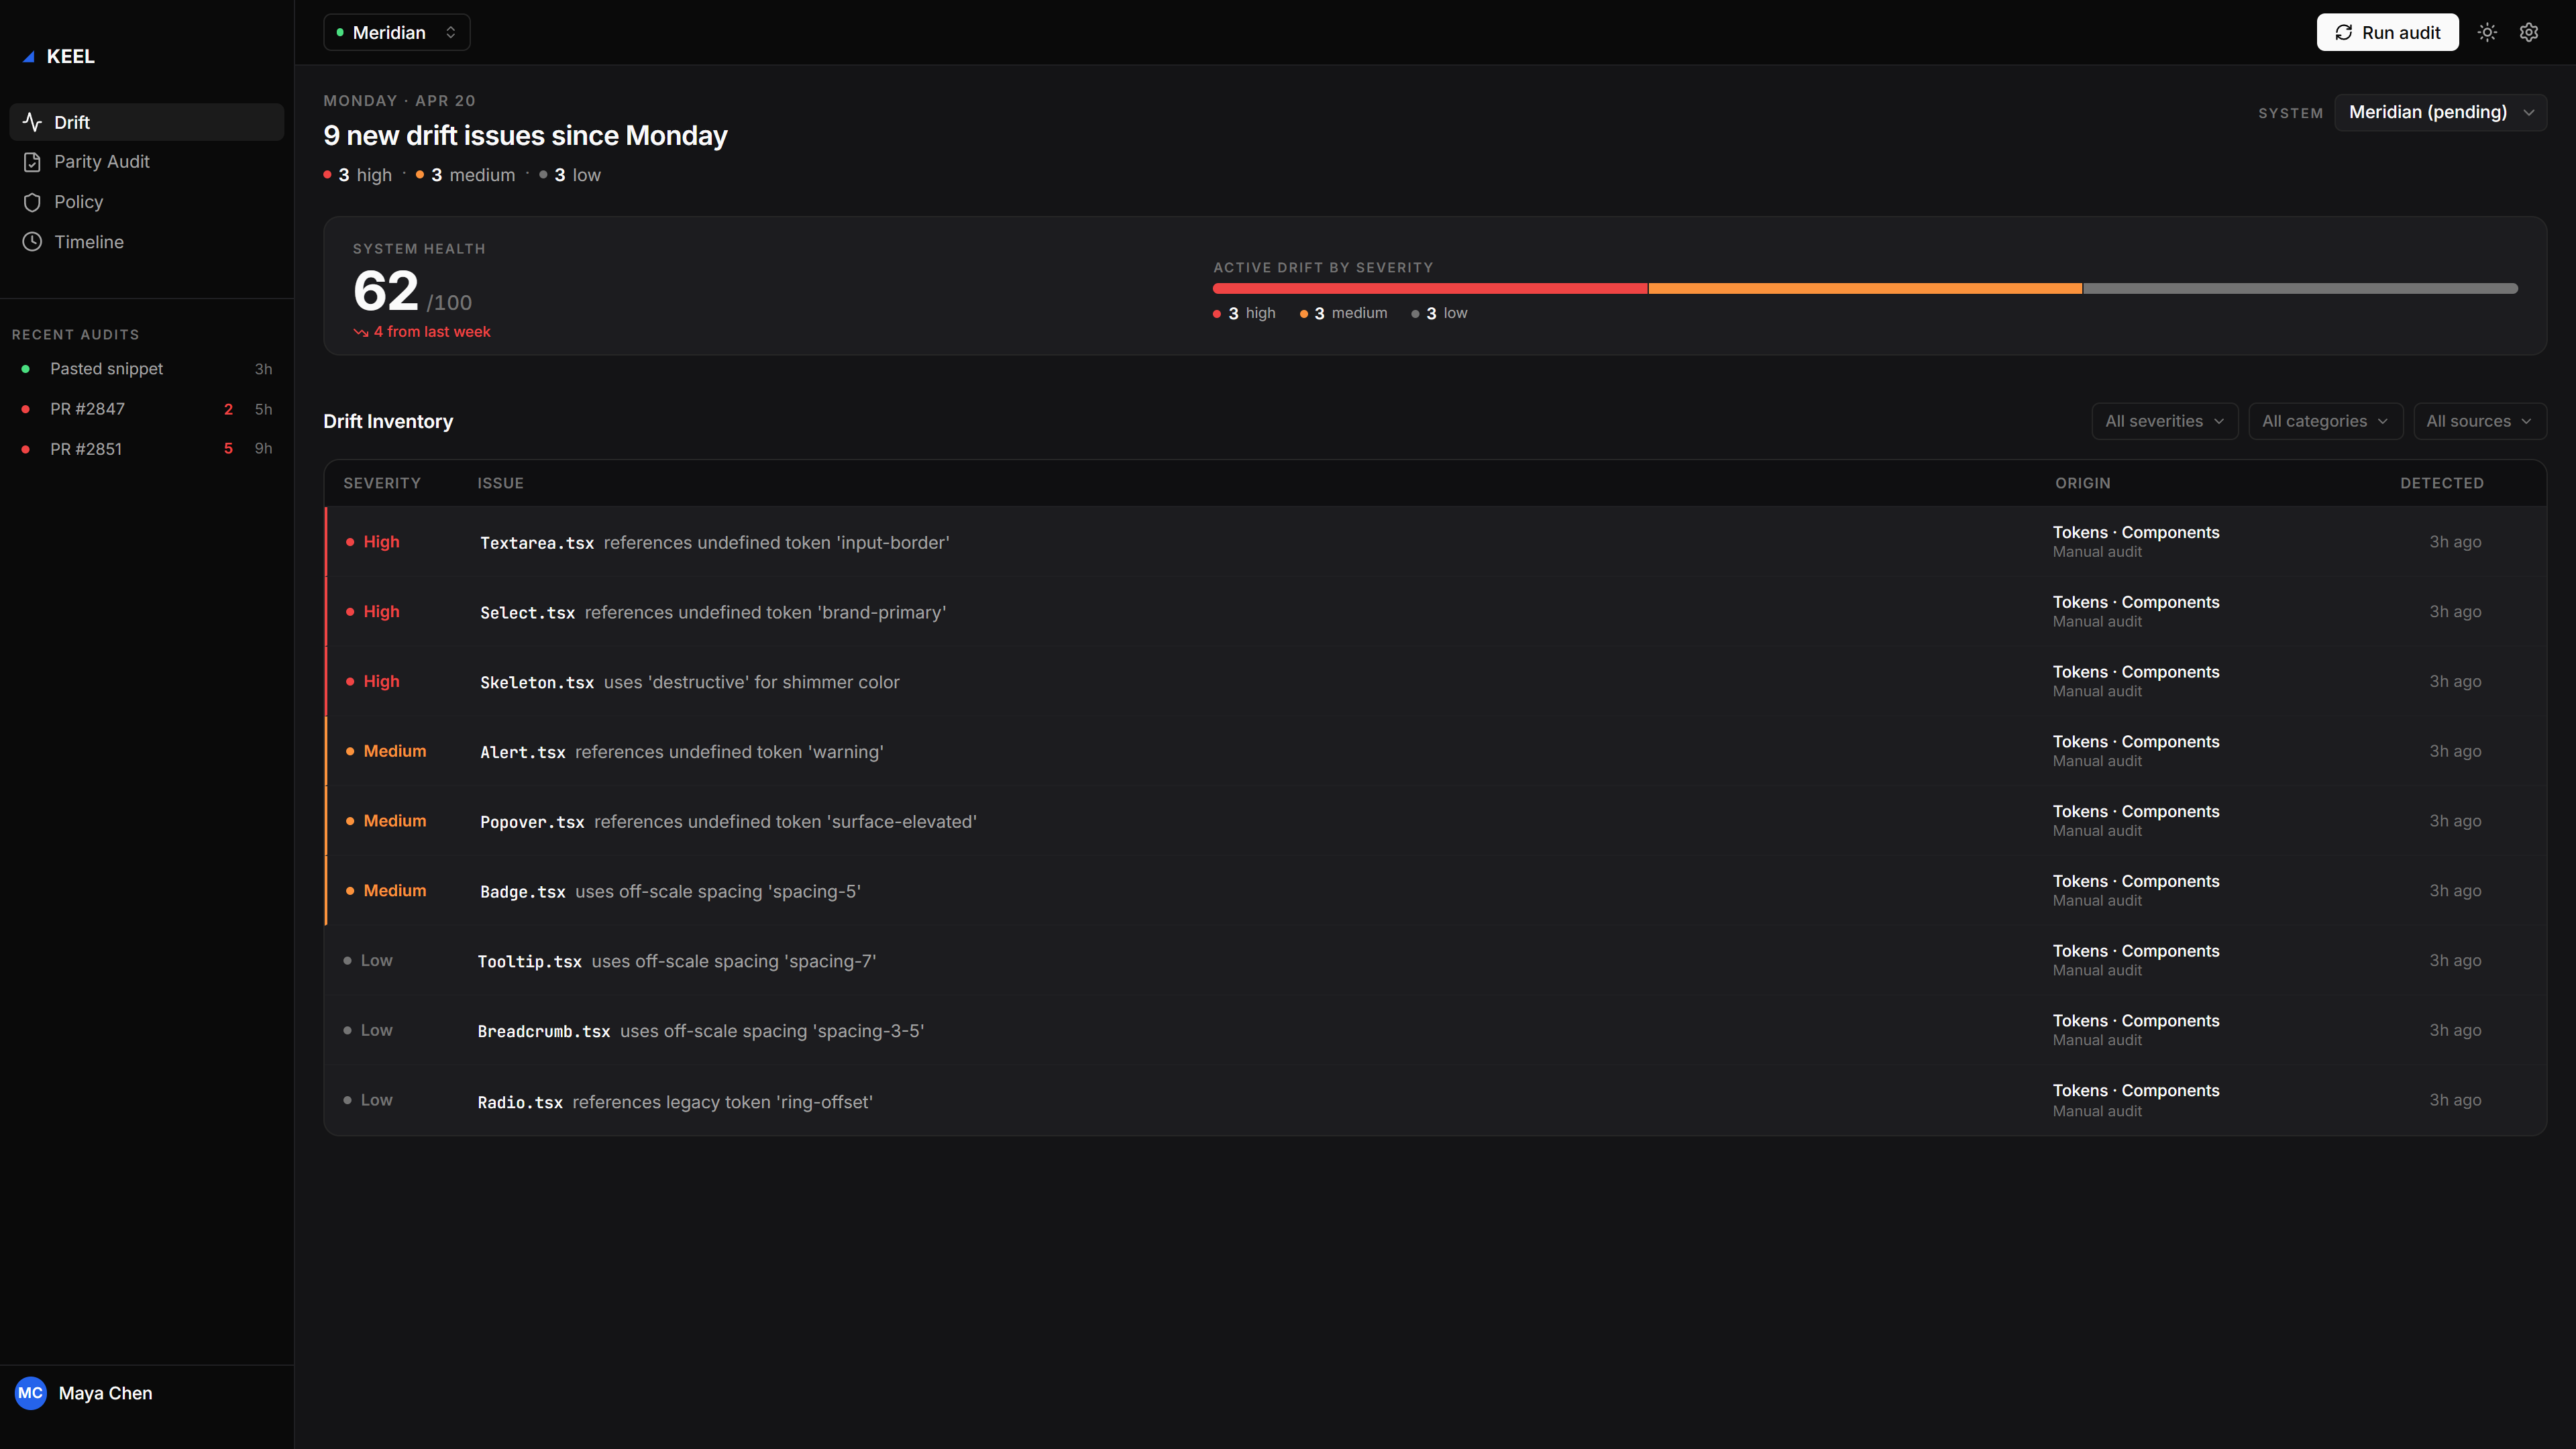Open the Textarea.tsx 'input-border' issue row
Image resolution: width=2576 pixels, height=1449 pixels.
pos(1435,542)
